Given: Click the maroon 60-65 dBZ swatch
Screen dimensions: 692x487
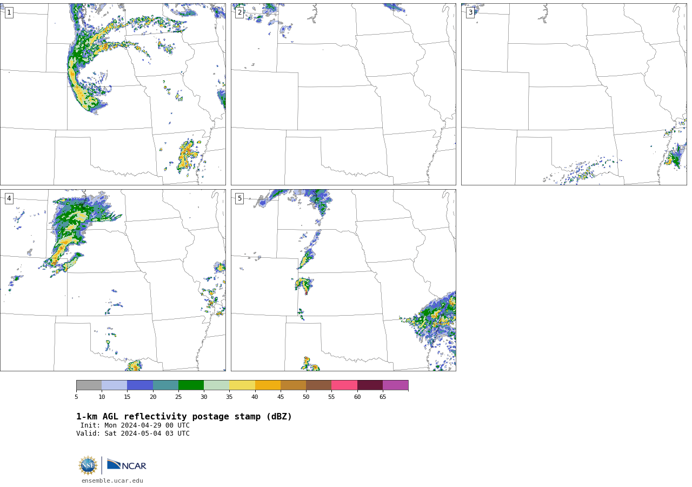Looking at the screenshot, I should coord(370,385).
